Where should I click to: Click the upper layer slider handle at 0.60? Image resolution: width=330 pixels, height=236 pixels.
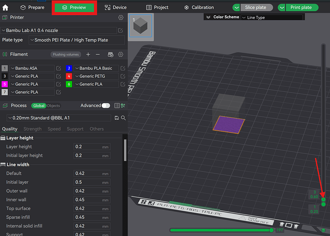tap(323, 199)
